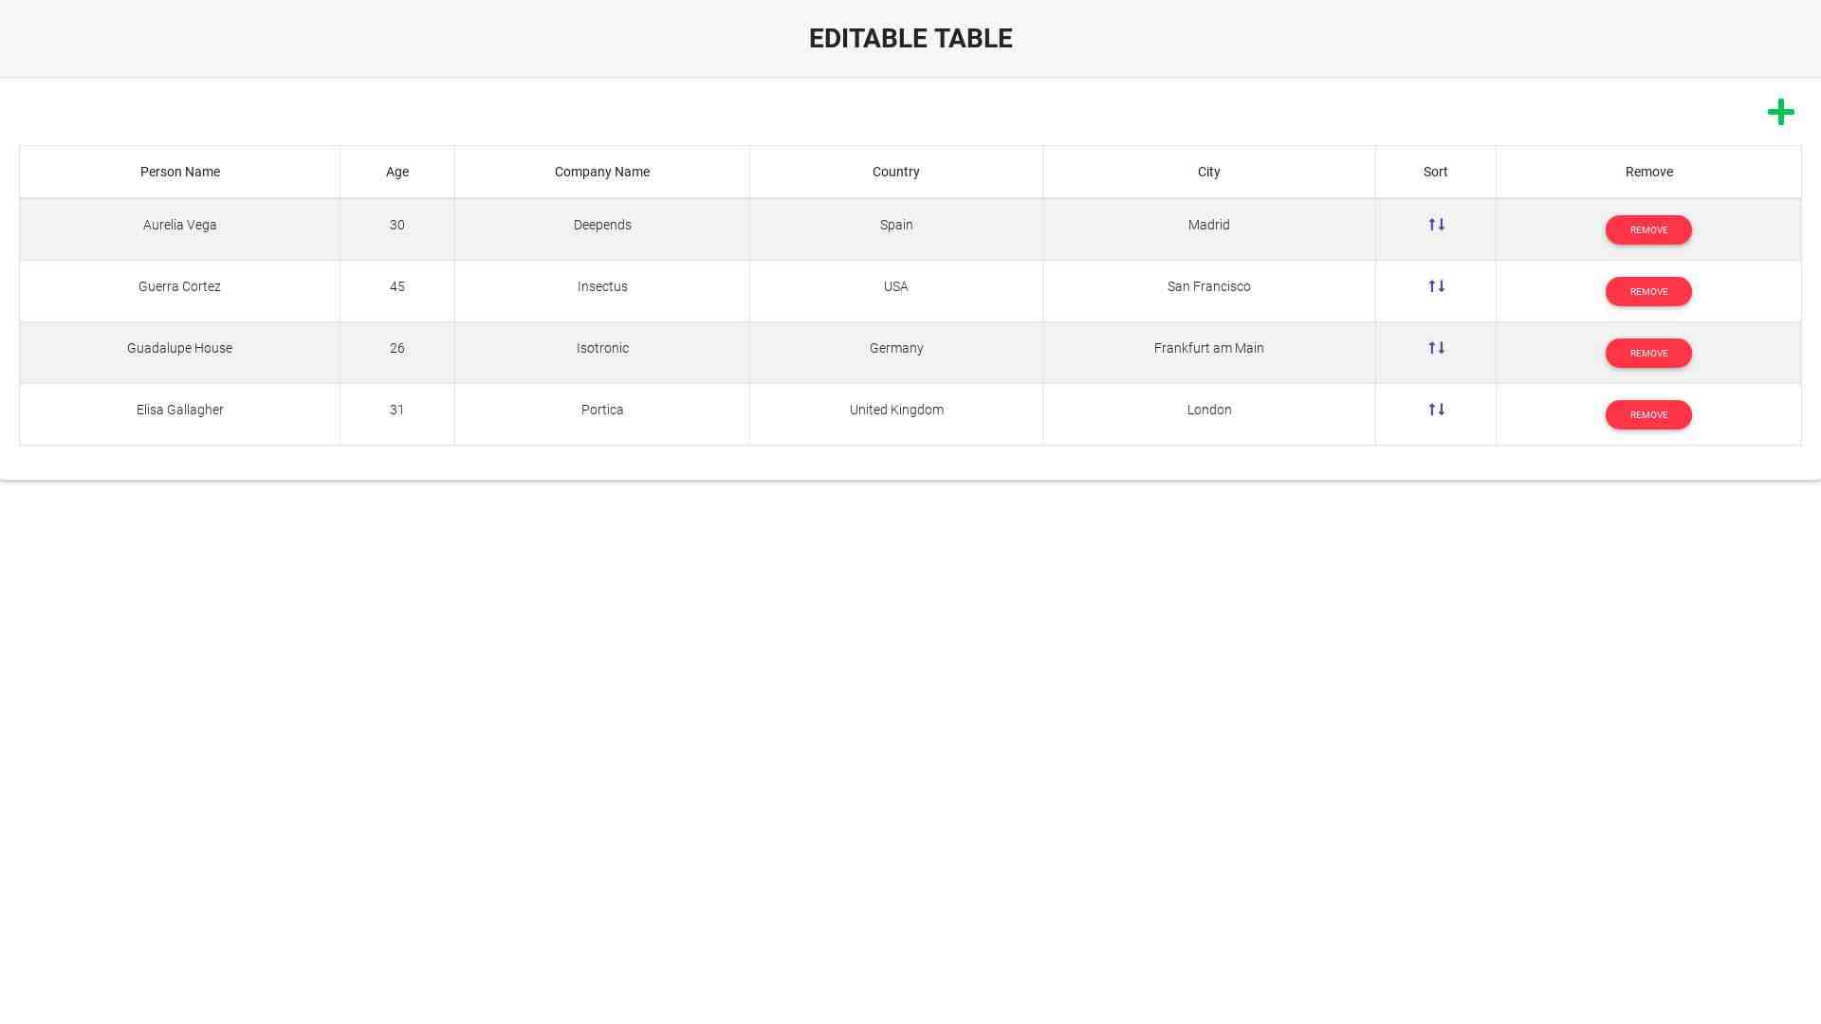Click the Frankfurt am Main city cell
Image resolution: width=1821 pixels, height=1024 pixels.
(1208, 348)
